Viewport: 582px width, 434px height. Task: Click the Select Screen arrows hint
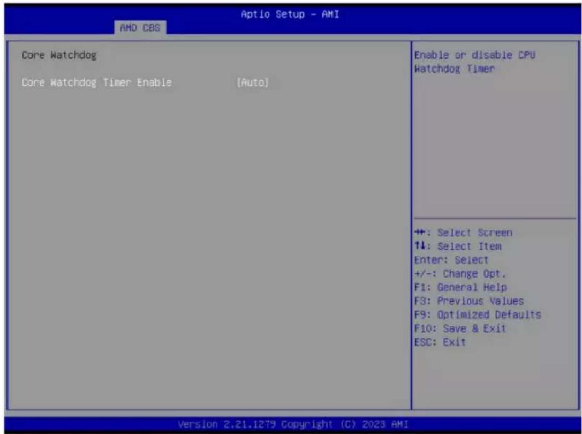(x=463, y=233)
